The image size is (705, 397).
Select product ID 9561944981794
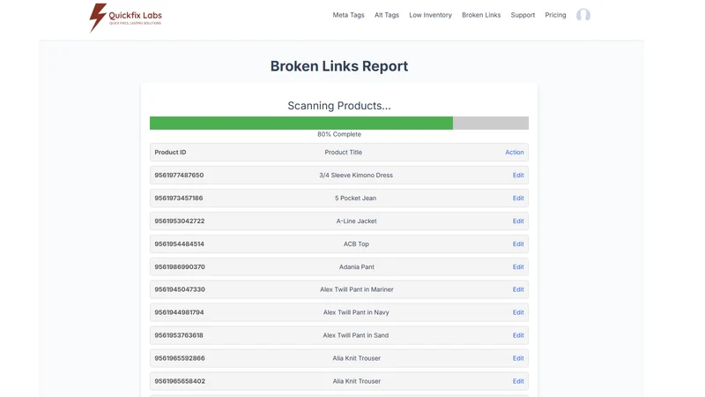tap(179, 312)
